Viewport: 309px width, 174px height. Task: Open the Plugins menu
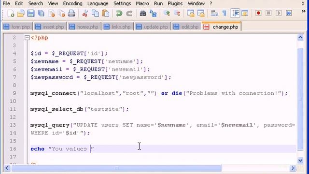175,3
